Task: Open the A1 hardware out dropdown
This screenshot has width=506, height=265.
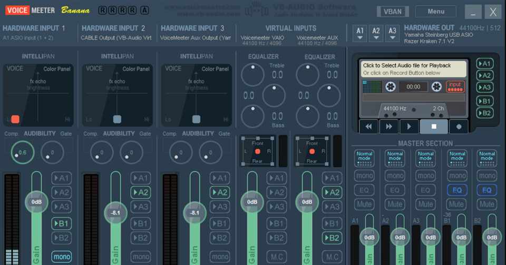Action: tap(360, 33)
